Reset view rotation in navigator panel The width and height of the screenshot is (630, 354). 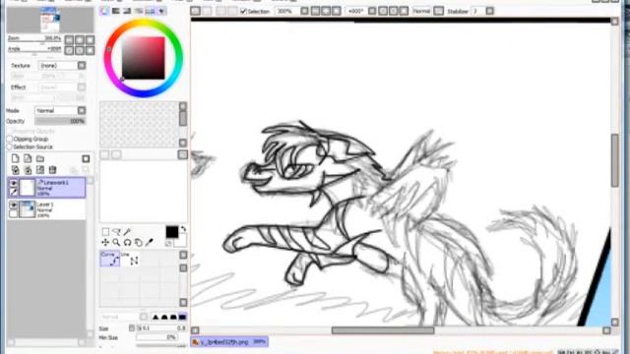(x=90, y=50)
